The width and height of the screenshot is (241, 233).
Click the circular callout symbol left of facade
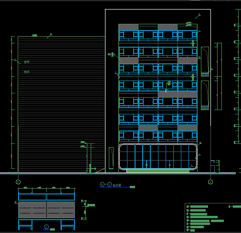[x=112, y=55]
